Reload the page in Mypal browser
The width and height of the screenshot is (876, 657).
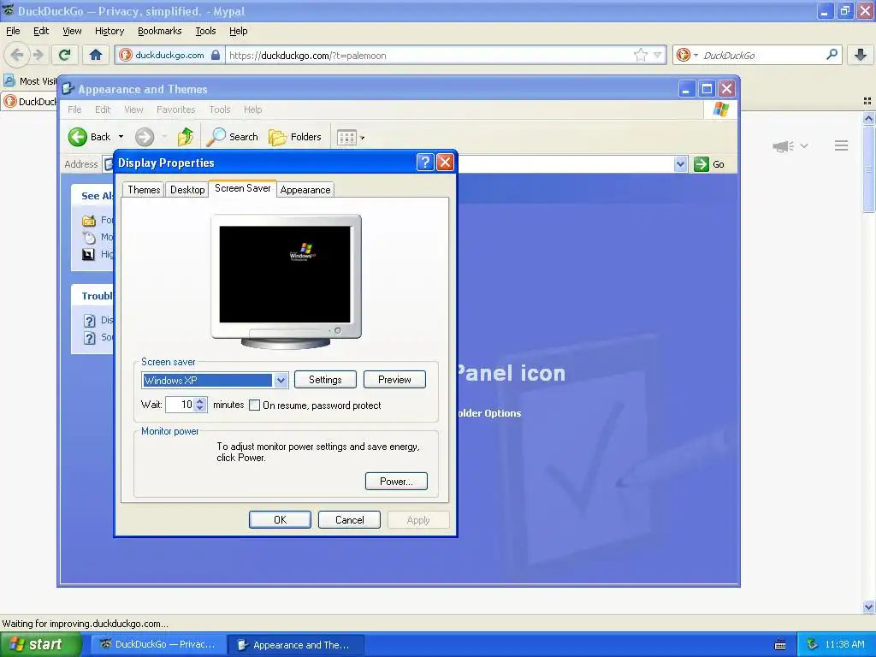[64, 55]
